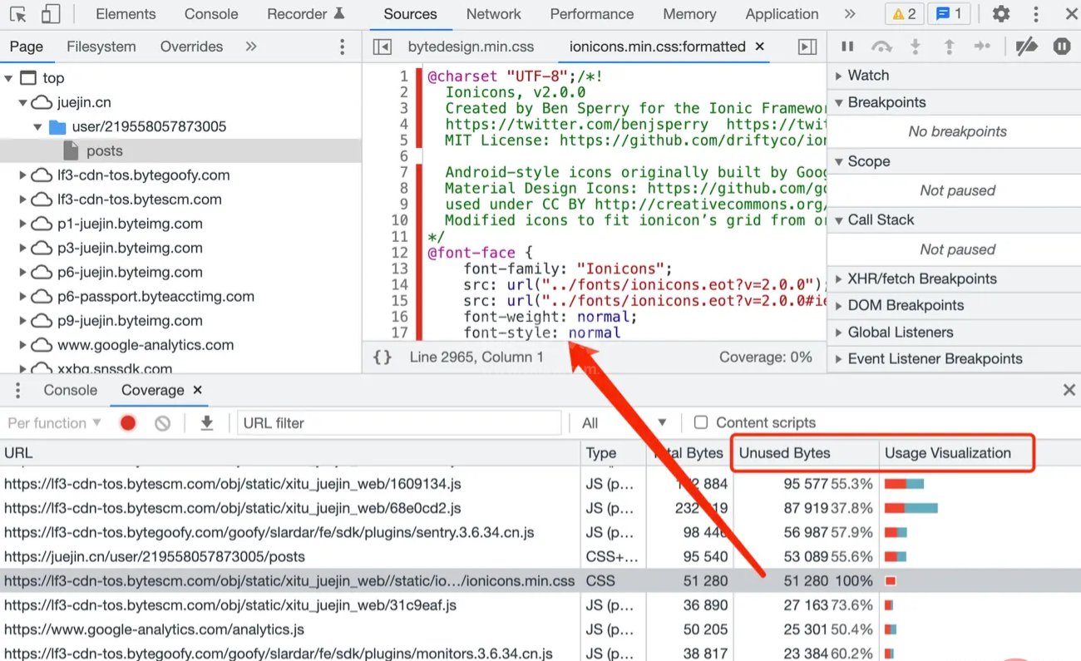Select folder user/219558057873005

coord(149,126)
